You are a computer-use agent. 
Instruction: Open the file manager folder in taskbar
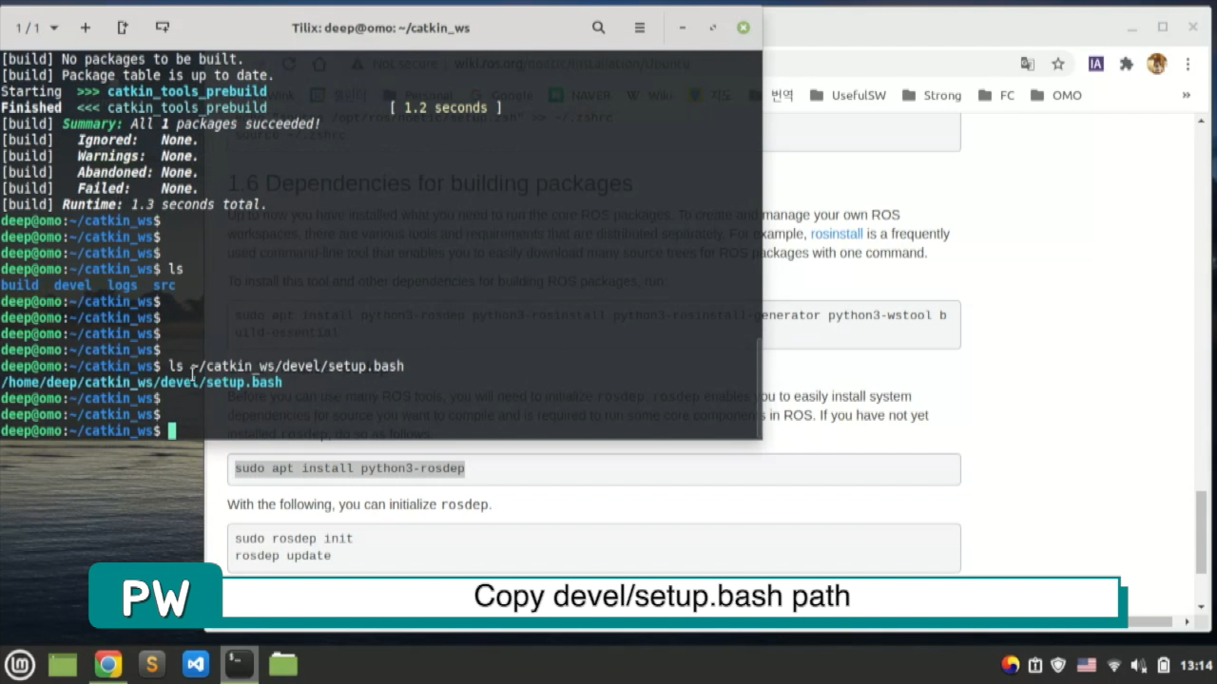click(283, 664)
